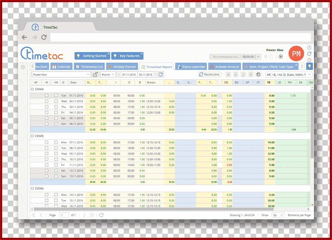Click the lock icon beside user selector
332x240 pixels.
click(95, 75)
